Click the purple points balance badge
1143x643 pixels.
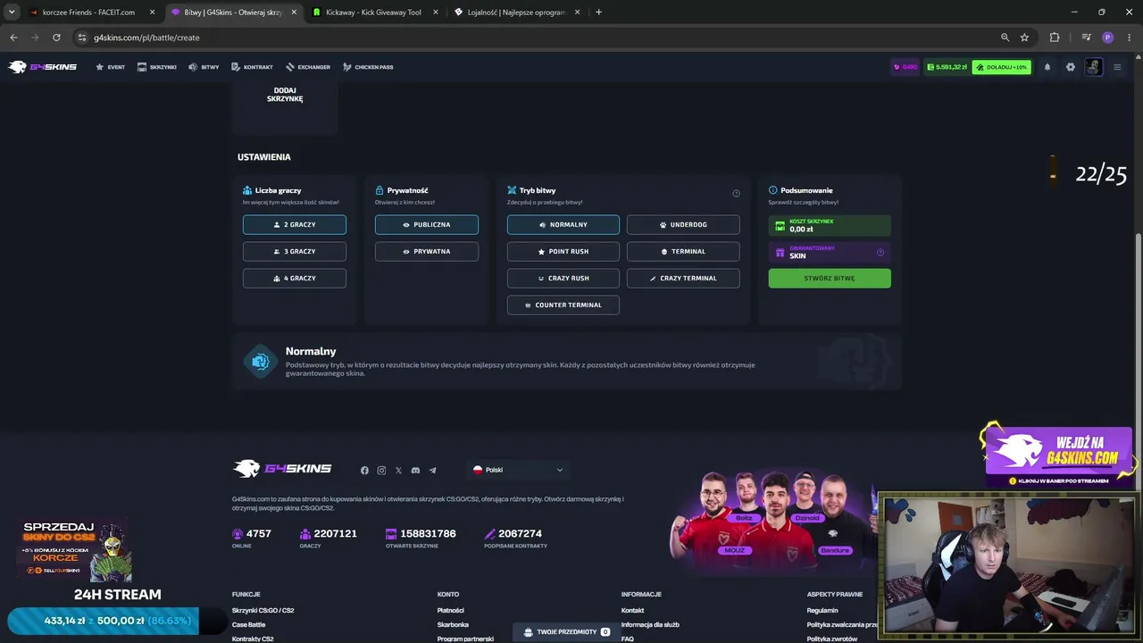[905, 67]
